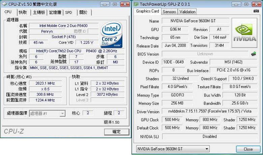Minimize the CPU-Z window
The height and width of the screenshot is (155, 263).
(x=105, y=4)
